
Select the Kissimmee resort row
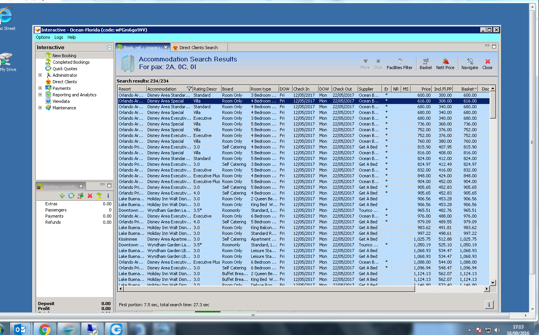pyautogui.click(x=303, y=239)
